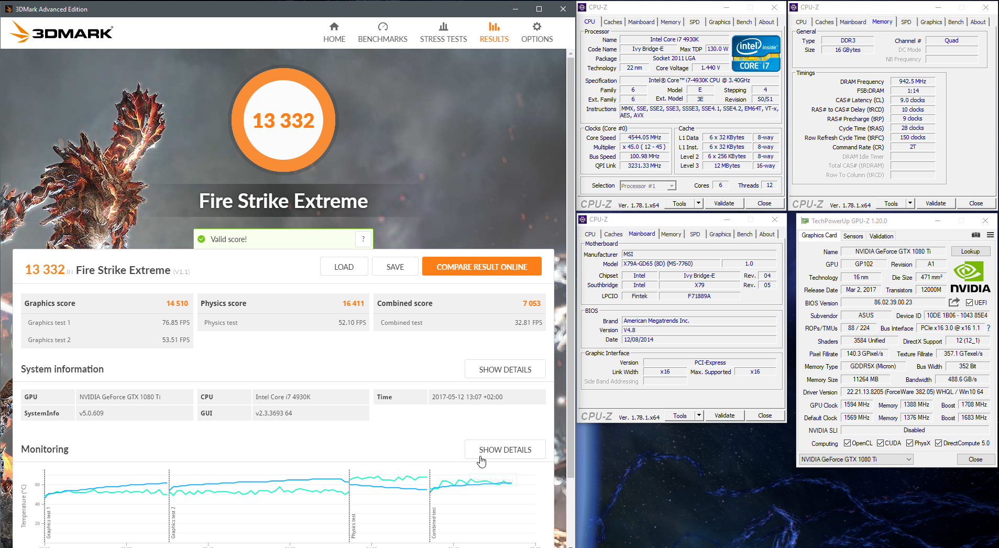The image size is (999, 548).
Task: Click the Combined score value 7 053
Action: [x=531, y=303]
